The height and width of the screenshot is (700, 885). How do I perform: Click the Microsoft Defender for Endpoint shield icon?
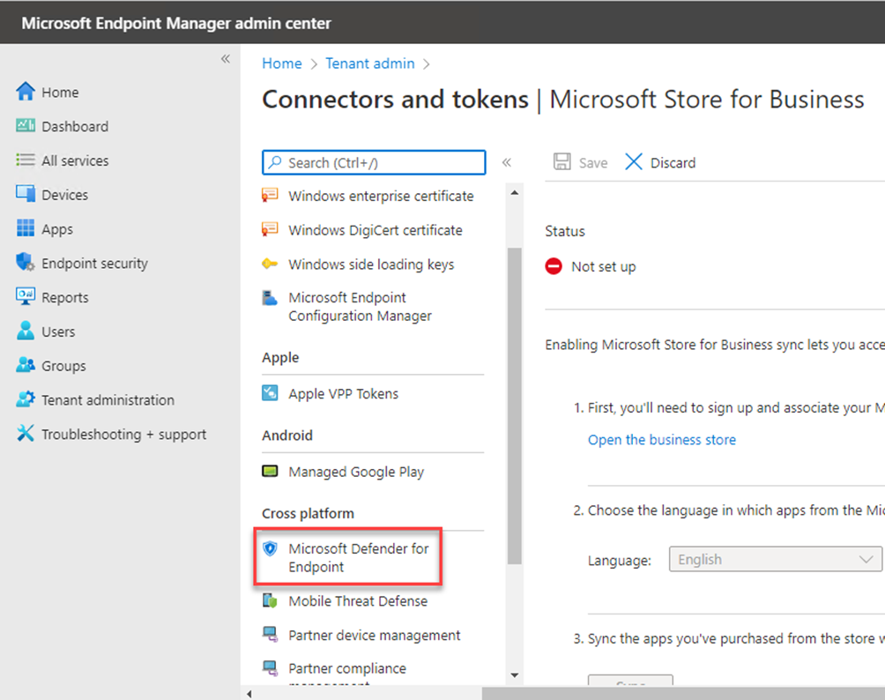pos(271,548)
